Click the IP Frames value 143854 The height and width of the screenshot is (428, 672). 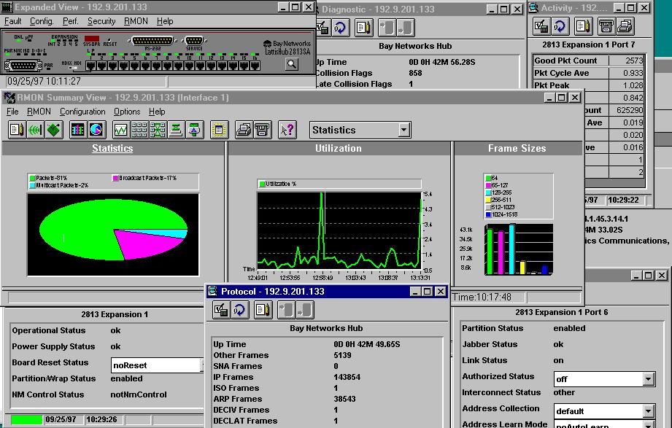point(347,377)
